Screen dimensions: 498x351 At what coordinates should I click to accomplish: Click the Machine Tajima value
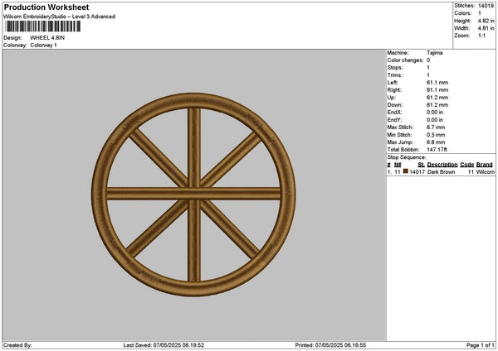[x=435, y=52]
